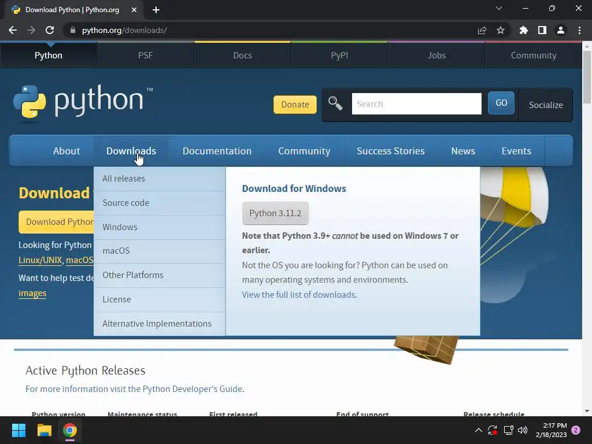The image size is (592, 444).
Task: Click the Python Developer's Guide link
Action: tap(192, 389)
